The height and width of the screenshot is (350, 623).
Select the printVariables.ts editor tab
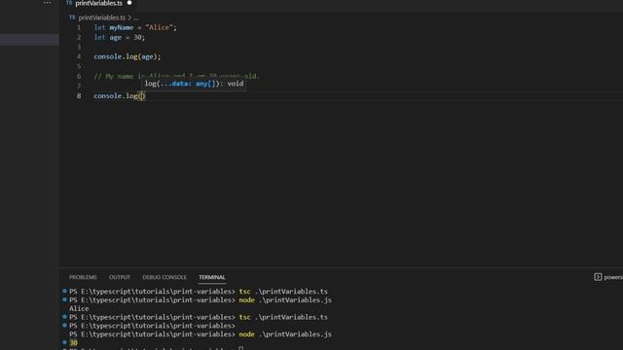point(99,3)
